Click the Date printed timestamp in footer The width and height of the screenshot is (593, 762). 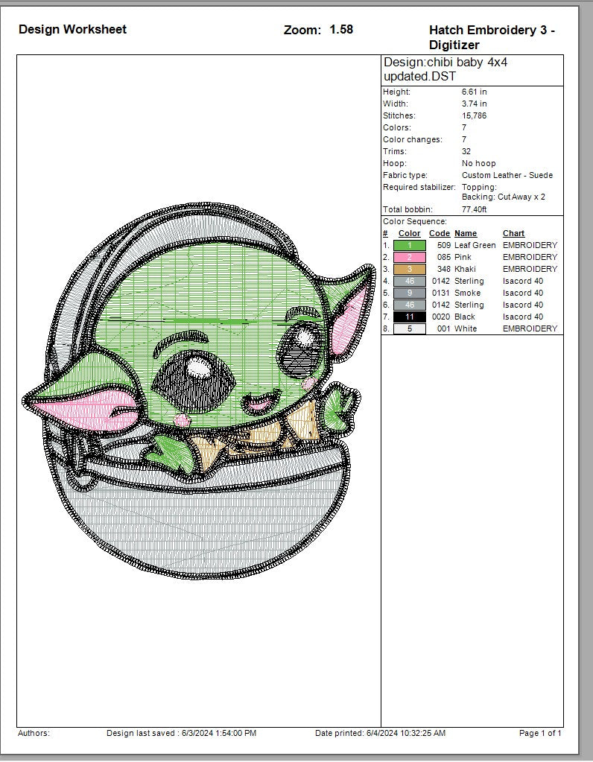coord(380,733)
